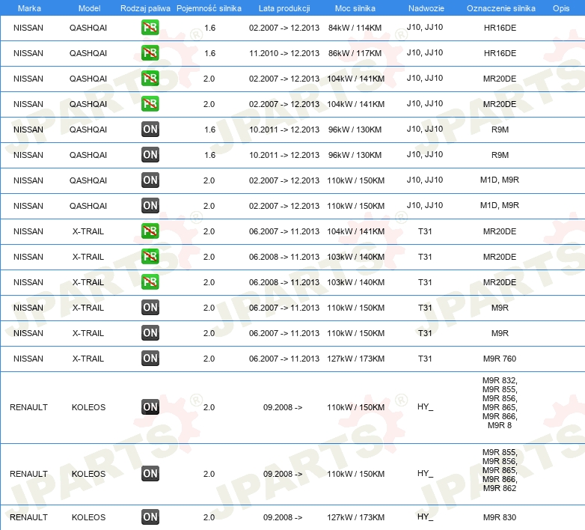Image resolution: width=585 pixels, height=530 pixels.
Task: Select the 86kW / 117KM power cell
Action: point(355,53)
